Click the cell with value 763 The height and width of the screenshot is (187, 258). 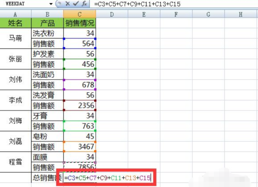pos(79,126)
